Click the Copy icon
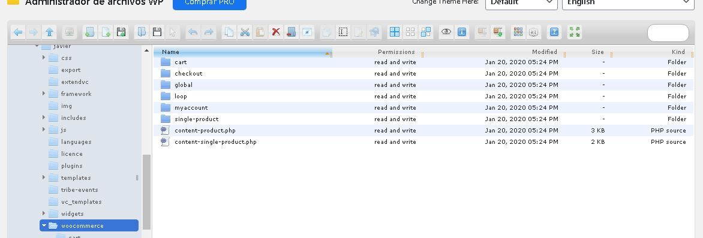This screenshot has width=703, height=238. (x=229, y=32)
